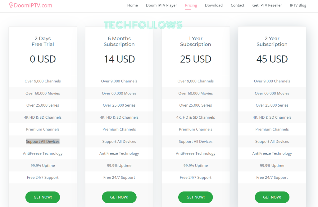Visit the IPTV Blog

tap(298, 5)
